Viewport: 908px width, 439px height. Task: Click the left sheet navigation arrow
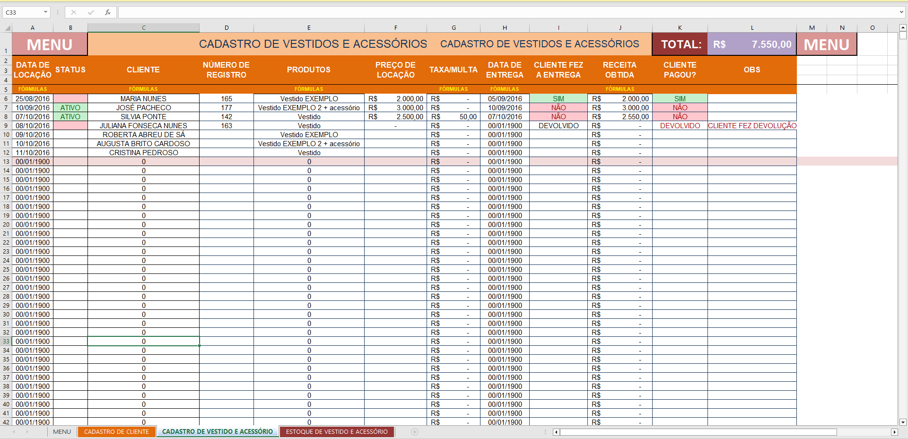coord(14,431)
